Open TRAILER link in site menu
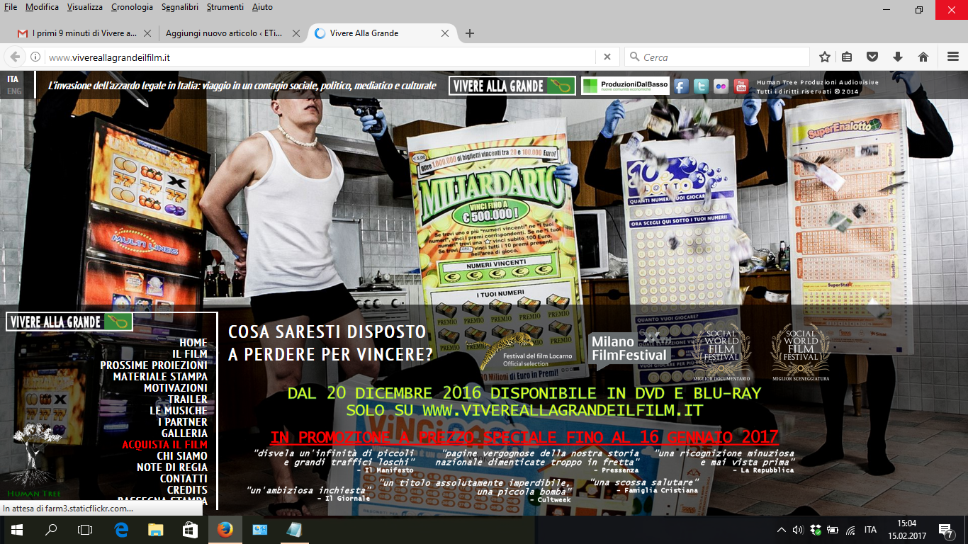 (x=188, y=399)
